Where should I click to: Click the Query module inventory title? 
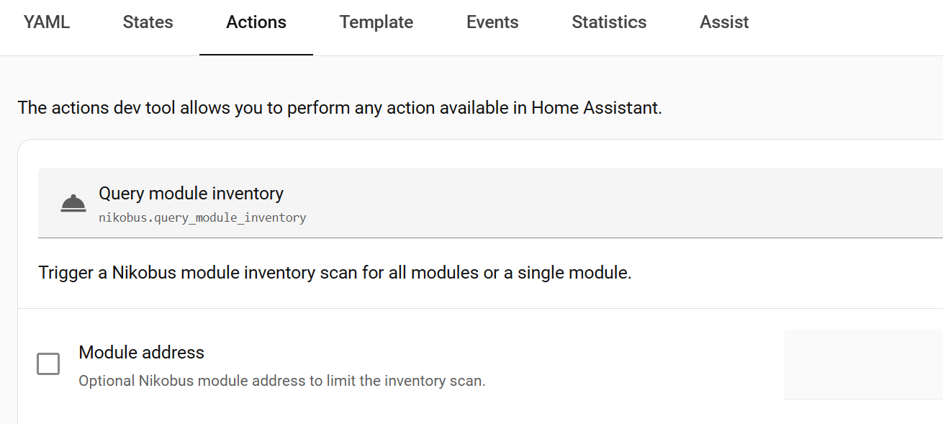[191, 194]
